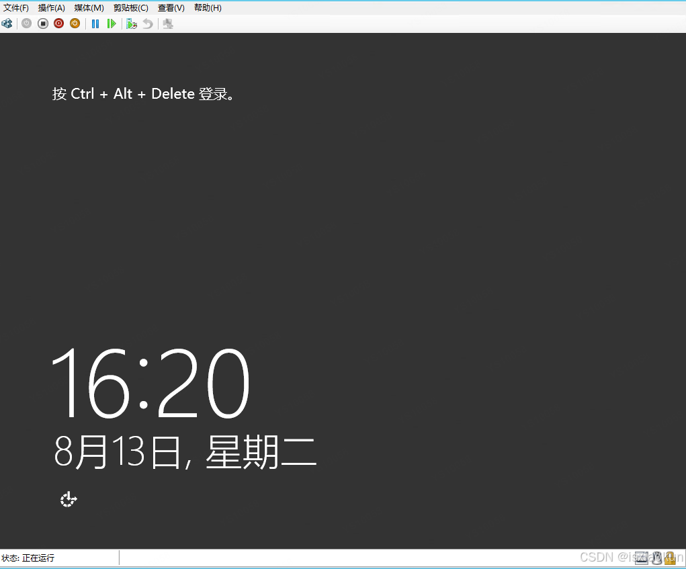Expand the 媒体(M) menu options

click(x=88, y=7)
